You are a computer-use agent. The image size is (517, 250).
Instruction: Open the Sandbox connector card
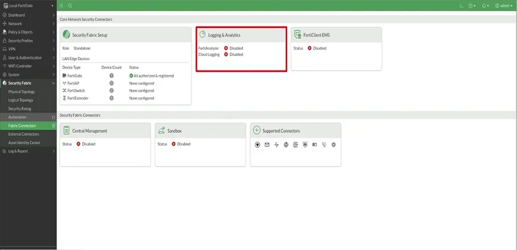point(201,145)
